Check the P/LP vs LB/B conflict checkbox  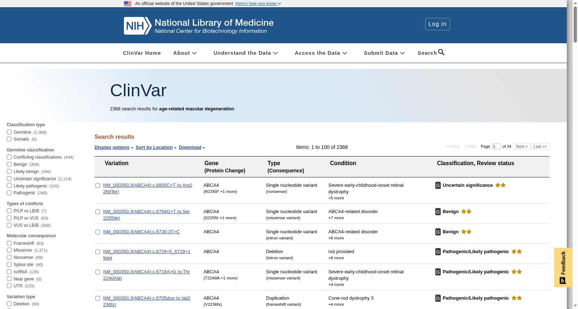(9, 211)
